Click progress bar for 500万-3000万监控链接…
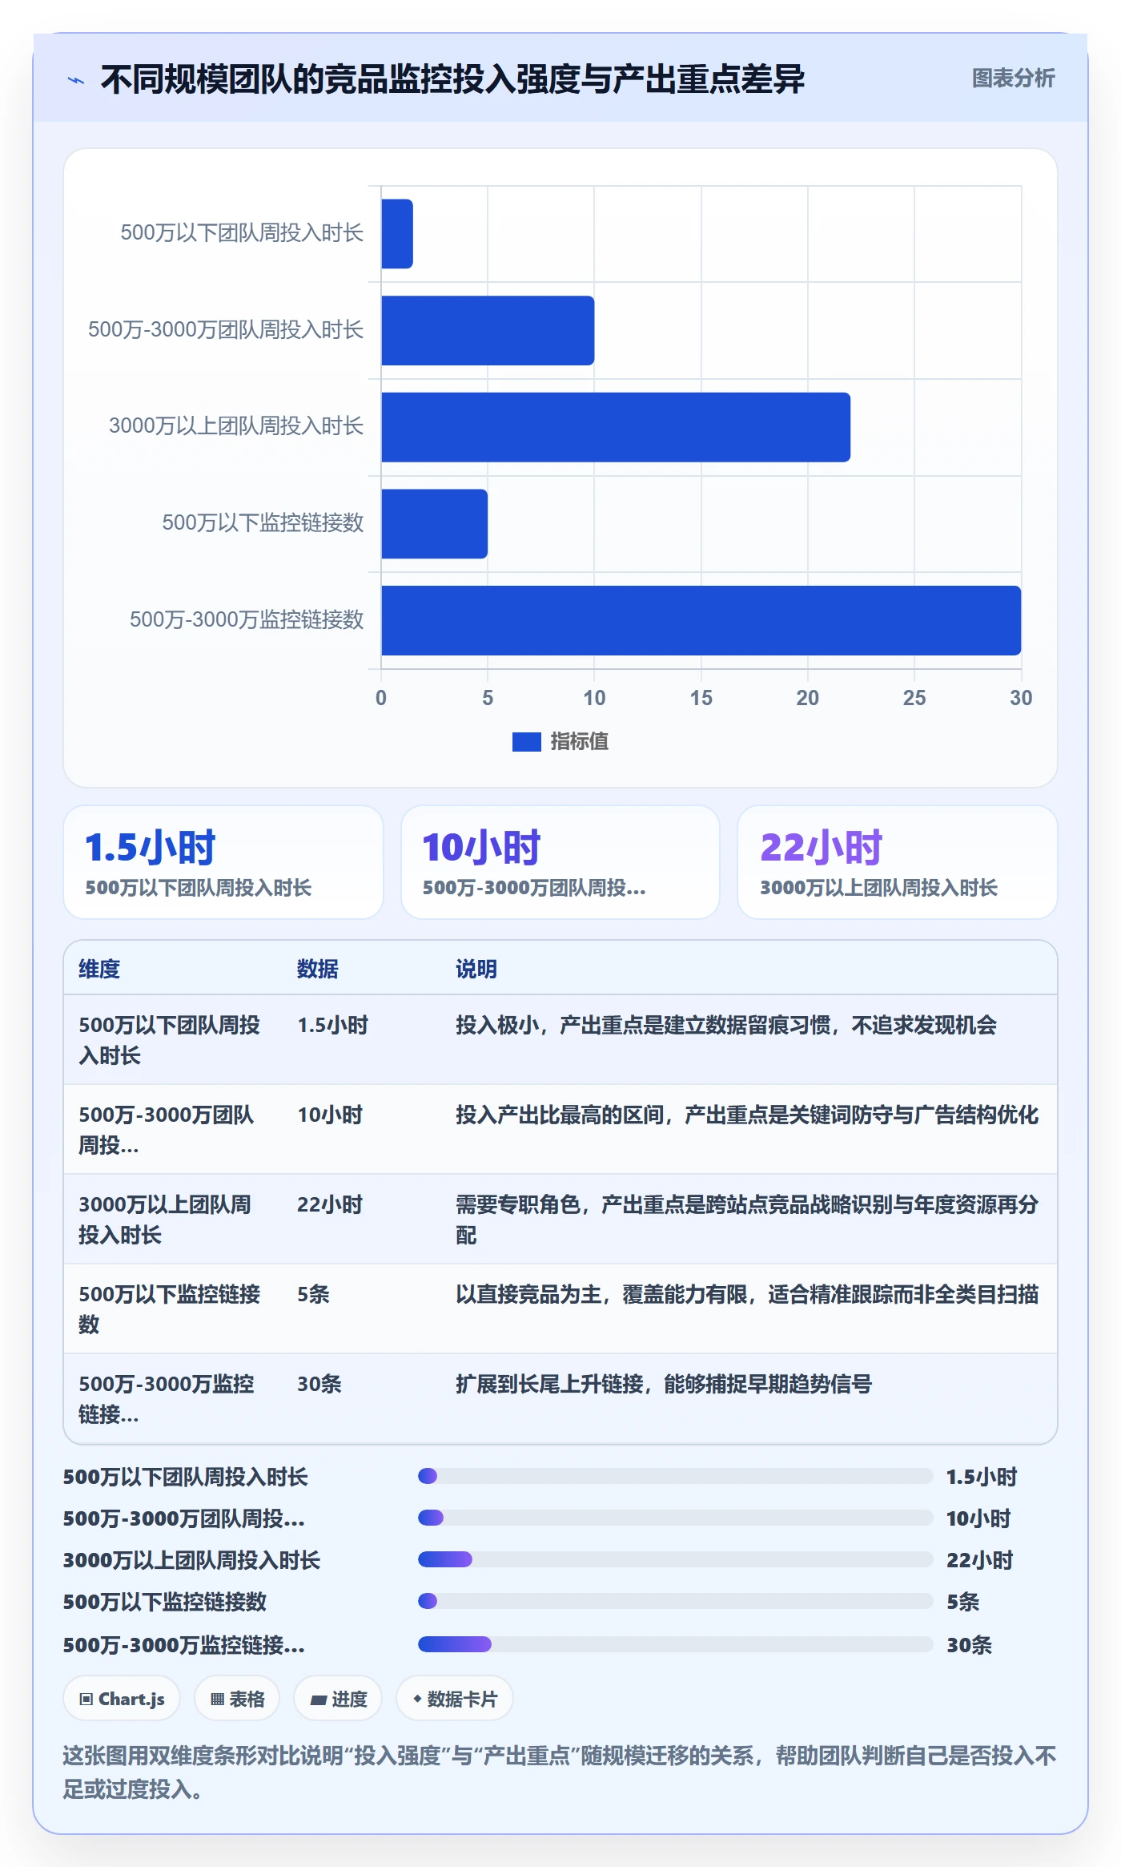 [675, 1644]
